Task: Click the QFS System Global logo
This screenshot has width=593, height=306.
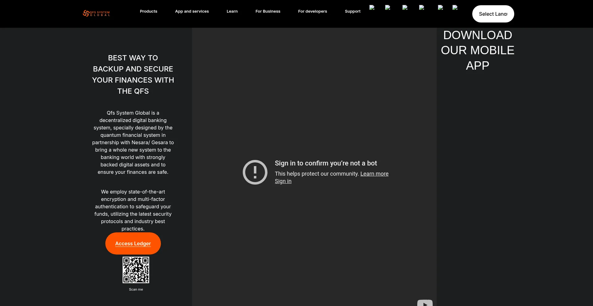Action: [96, 13]
